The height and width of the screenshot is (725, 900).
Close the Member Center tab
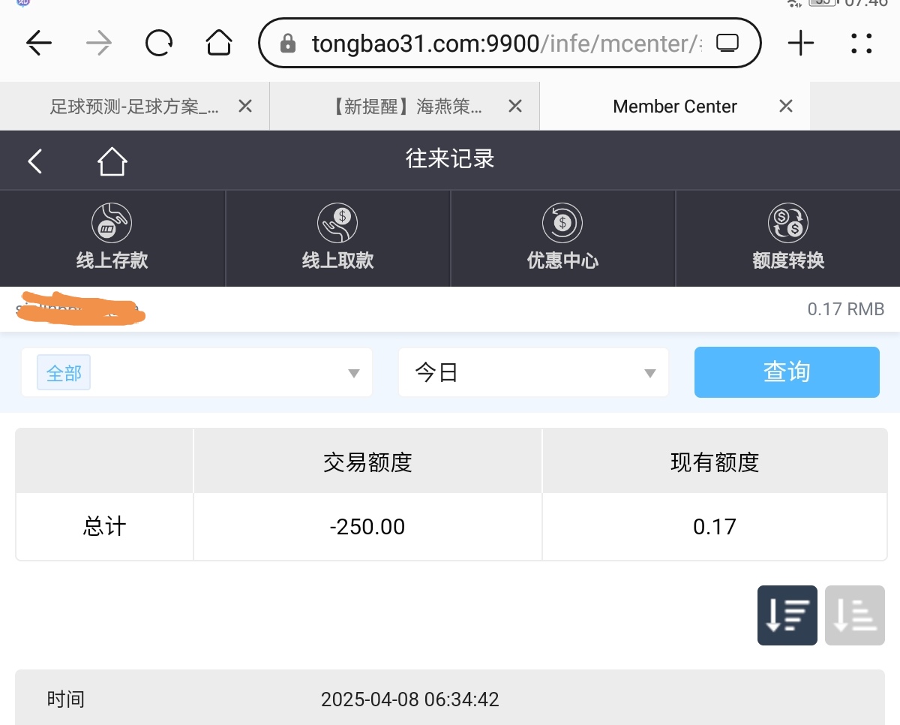click(785, 107)
